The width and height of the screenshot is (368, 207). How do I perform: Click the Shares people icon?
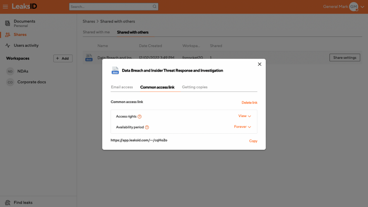[7, 34]
